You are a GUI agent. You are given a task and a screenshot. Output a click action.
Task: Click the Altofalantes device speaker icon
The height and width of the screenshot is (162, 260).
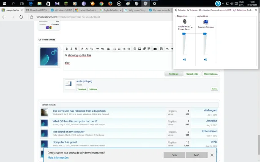tap(185, 22)
